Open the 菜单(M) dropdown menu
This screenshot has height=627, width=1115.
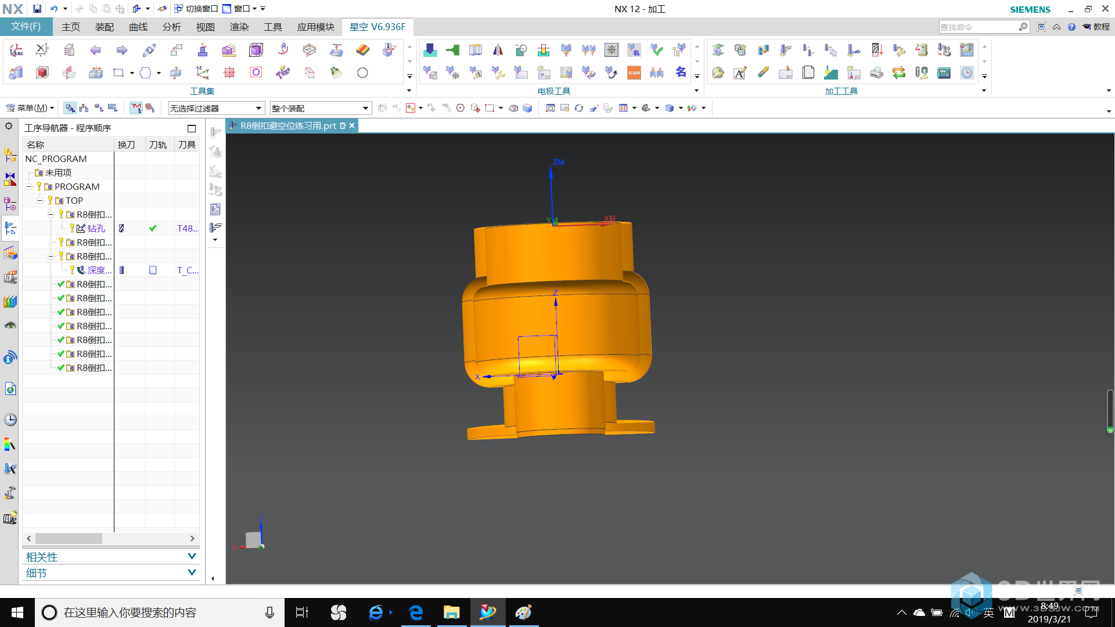30,108
